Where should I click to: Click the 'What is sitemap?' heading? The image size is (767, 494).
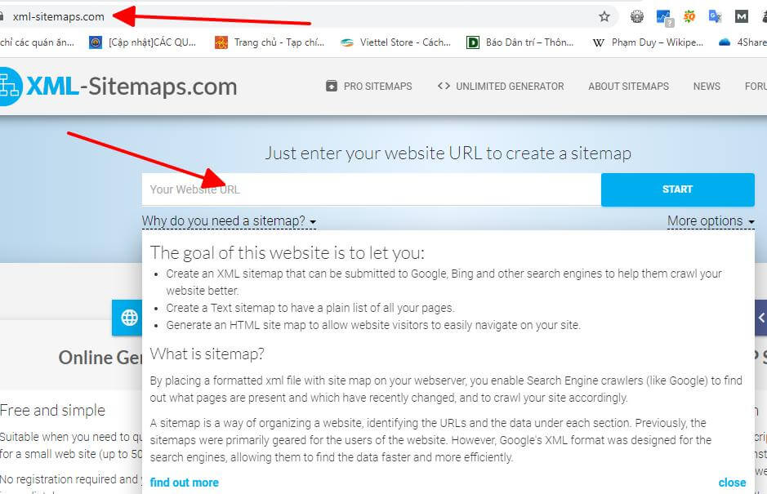pos(207,354)
